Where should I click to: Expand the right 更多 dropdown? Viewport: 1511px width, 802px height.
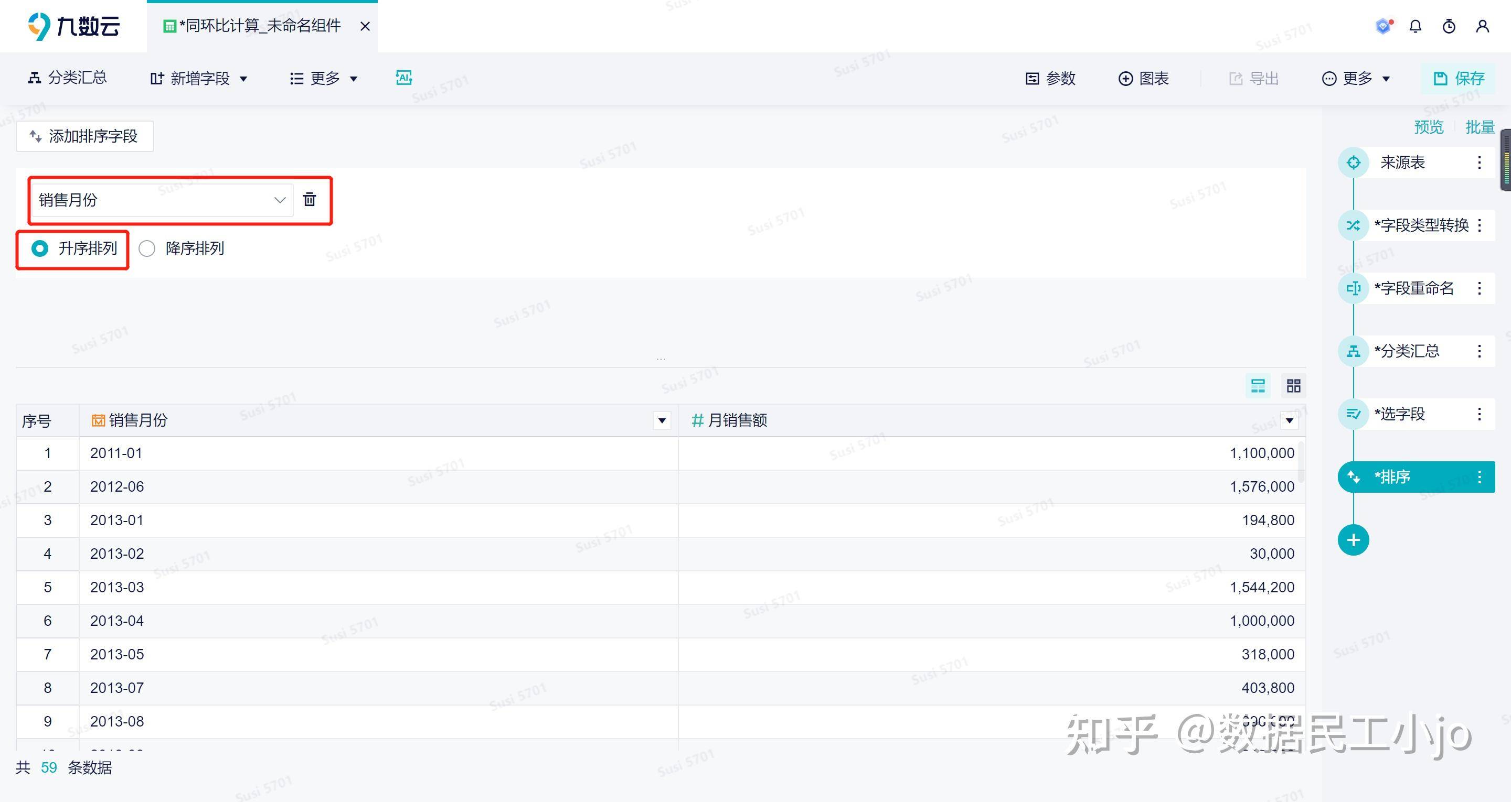point(1356,79)
